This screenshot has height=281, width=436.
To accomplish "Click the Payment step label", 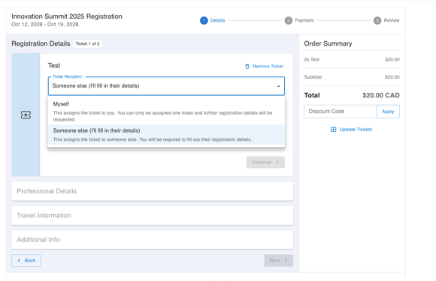I will (x=304, y=20).
